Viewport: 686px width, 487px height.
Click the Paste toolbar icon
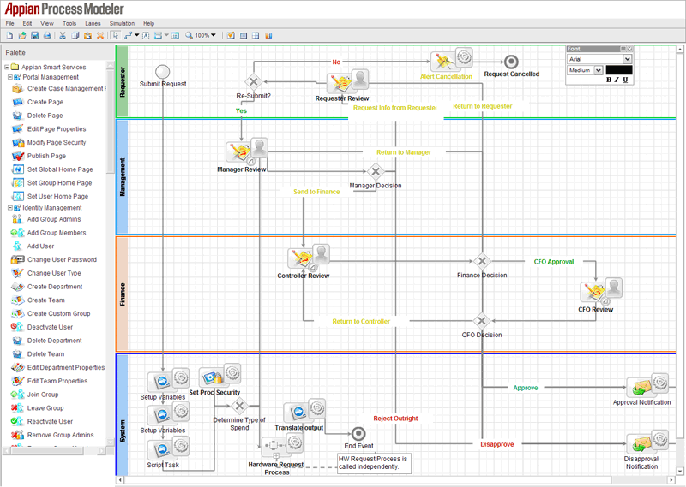(88, 35)
